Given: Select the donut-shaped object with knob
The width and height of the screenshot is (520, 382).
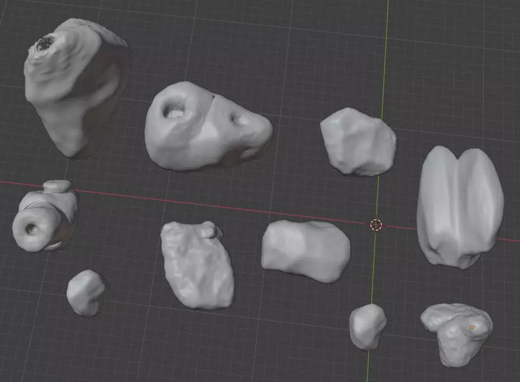Looking at the screenshot, I should point(45,216).
